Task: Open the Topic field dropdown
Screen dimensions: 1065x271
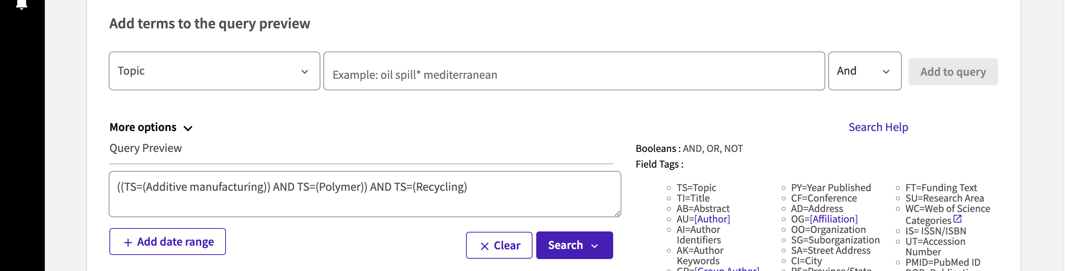Action: 214,71
